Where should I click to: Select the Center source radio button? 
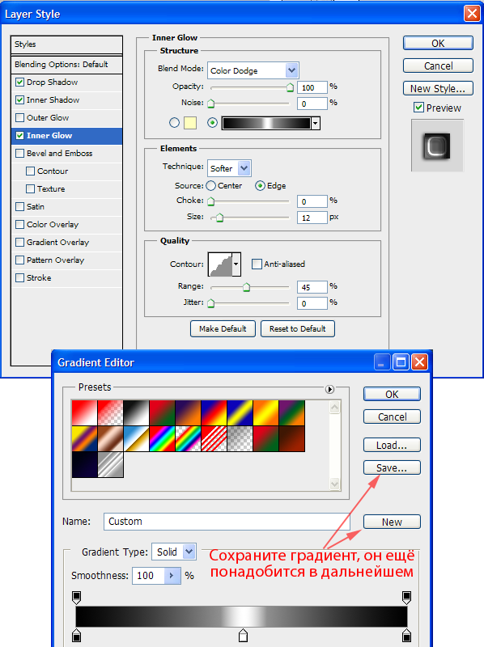click(210, 186)
